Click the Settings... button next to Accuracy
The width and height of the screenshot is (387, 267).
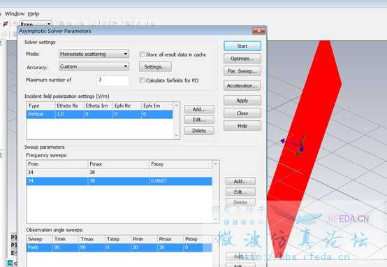click(155, 66)
